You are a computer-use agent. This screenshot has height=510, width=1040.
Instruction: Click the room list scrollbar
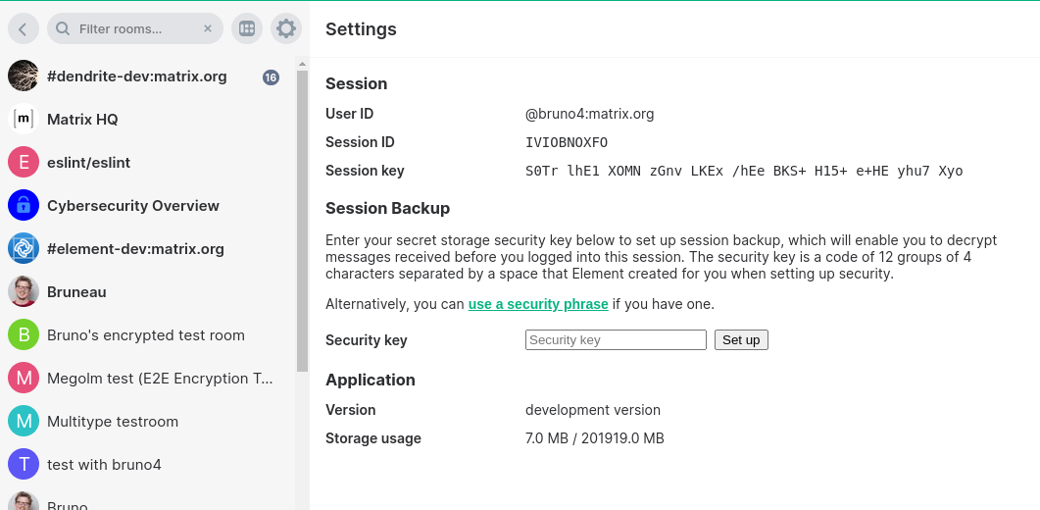(302, 216)
